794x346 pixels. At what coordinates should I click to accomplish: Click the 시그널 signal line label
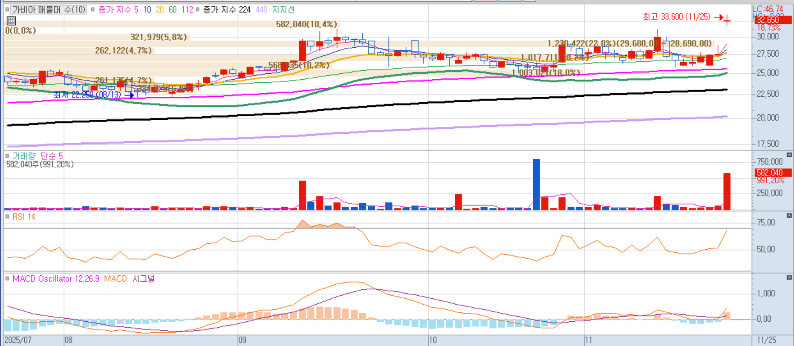click(143, 279)
